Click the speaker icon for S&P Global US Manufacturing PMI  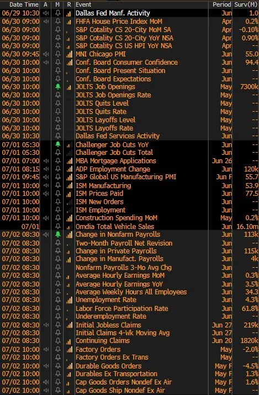coord(46,177)
